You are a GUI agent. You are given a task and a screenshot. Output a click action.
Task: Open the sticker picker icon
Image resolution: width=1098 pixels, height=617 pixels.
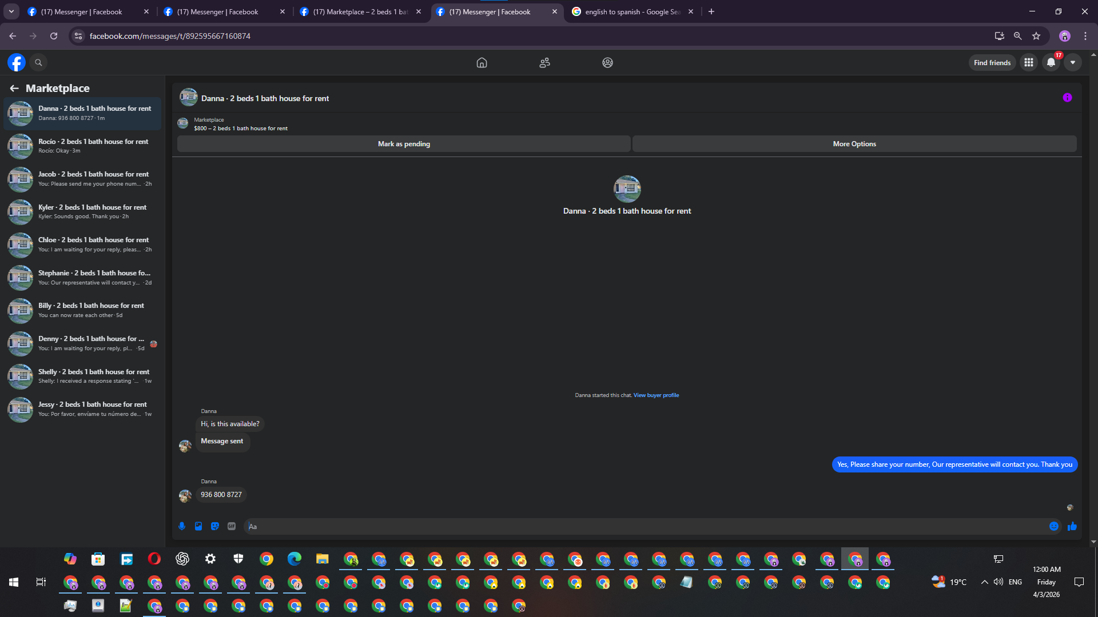pos(215,526)
